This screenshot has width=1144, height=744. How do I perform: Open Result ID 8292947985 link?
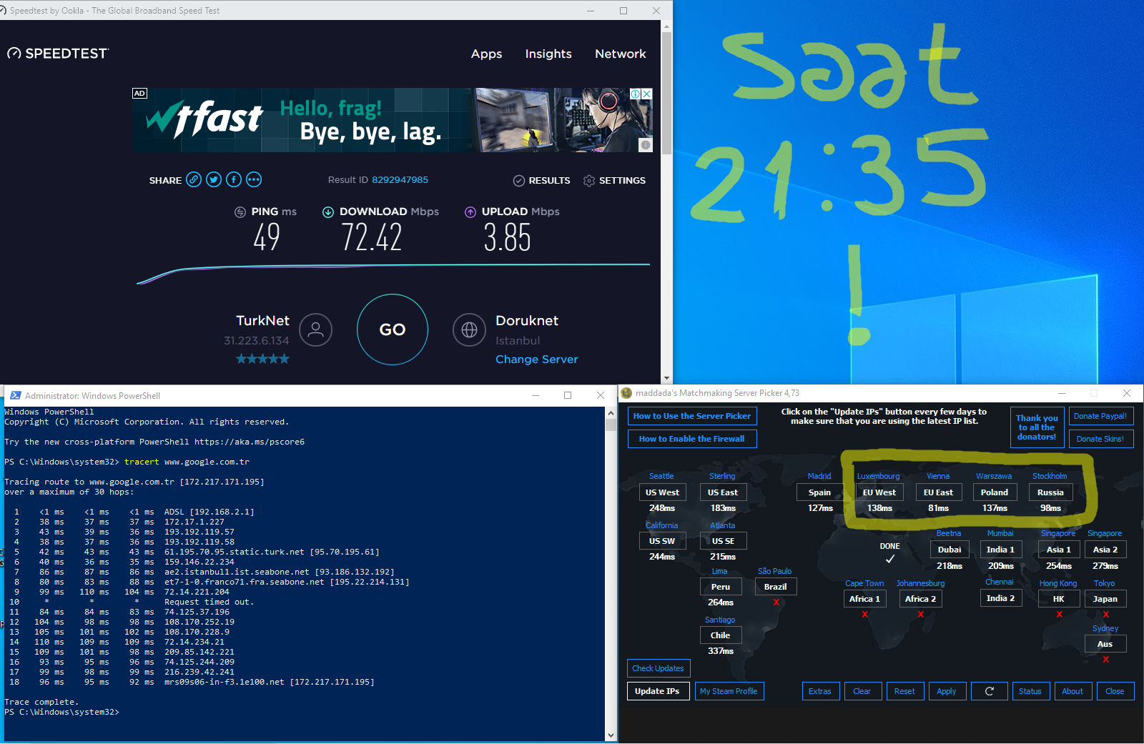point(400,179)
